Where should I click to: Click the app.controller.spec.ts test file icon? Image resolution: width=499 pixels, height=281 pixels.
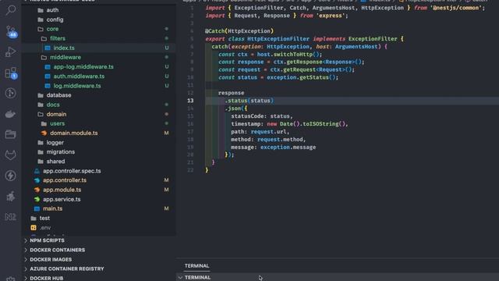(x=37, y=171)
